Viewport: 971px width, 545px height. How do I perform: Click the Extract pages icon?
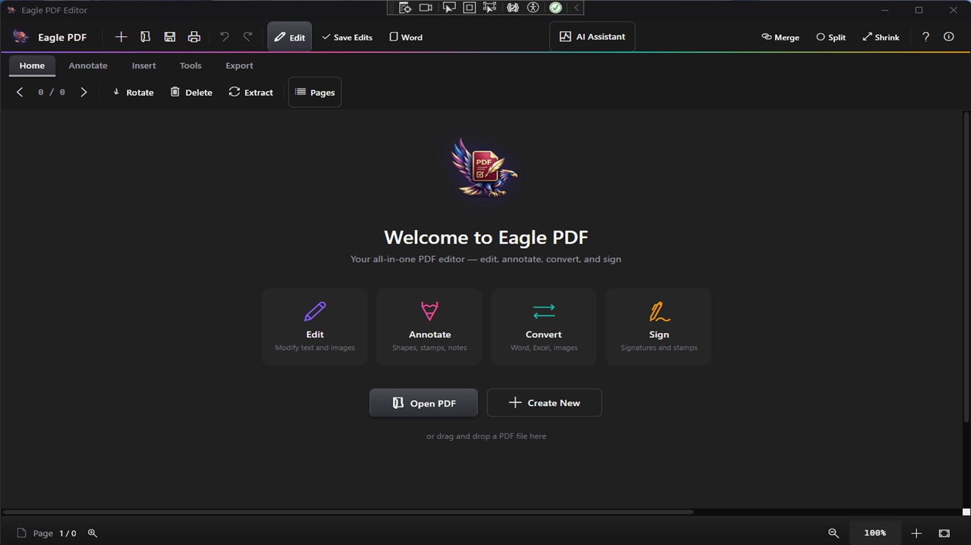(x=251, y=92)
